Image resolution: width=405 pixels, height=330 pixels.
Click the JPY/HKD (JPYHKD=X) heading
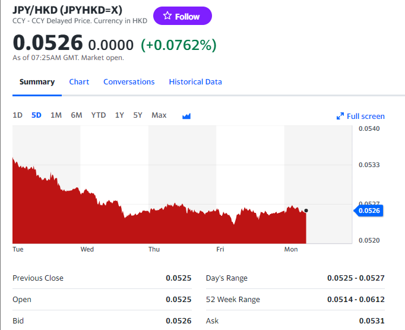[67, 10]
